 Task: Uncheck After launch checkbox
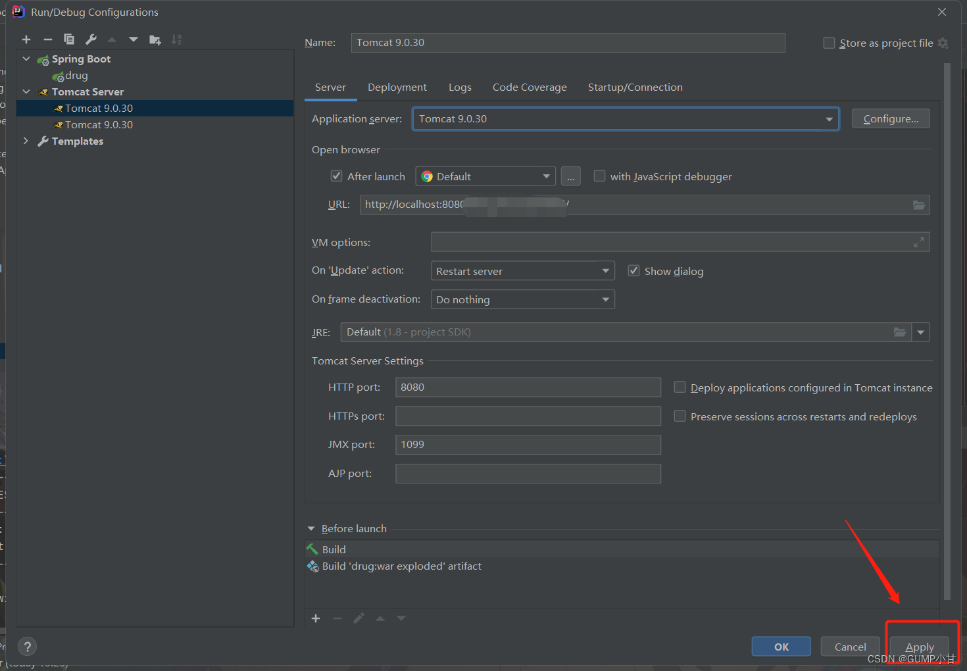click(x=336, y=176)
